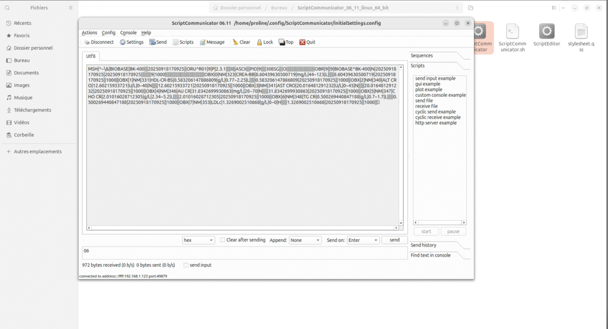This screenshot has width=608, height=329.
Task: Select 'send input example' script
Action: click(x=435, y=79)
